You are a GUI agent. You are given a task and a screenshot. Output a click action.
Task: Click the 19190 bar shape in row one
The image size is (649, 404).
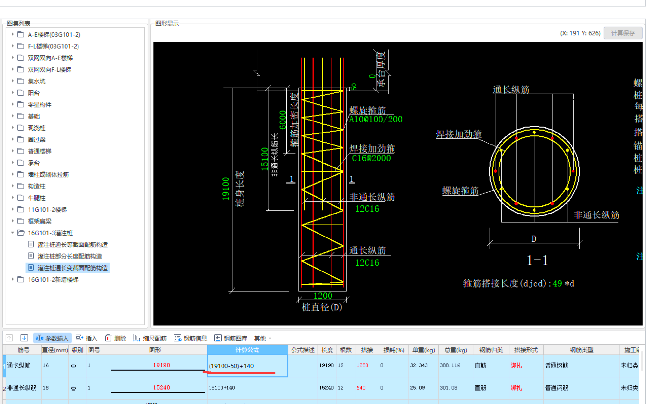point(158,366)
